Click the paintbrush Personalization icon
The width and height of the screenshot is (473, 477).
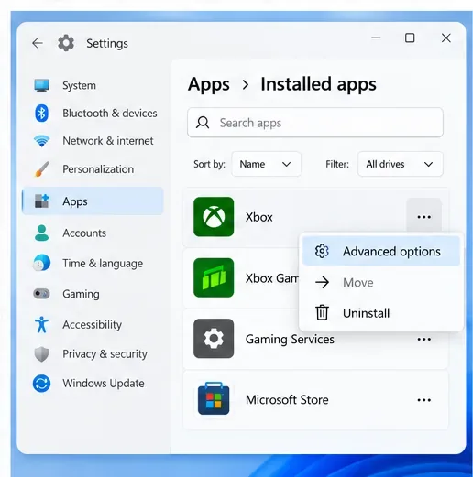click(x=42, y=169)
